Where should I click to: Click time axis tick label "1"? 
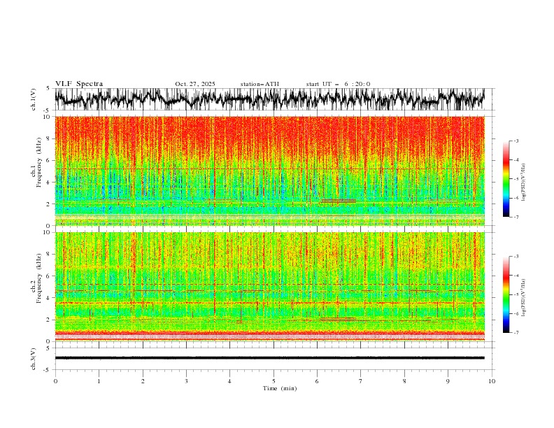coord(99,381)
